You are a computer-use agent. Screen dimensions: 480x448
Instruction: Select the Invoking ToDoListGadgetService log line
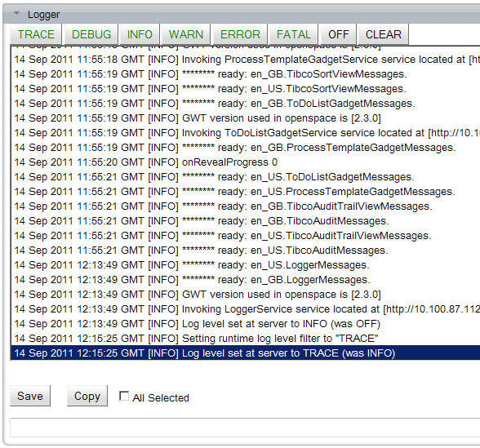click(x=246, y=133)
